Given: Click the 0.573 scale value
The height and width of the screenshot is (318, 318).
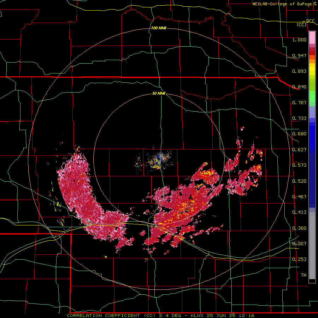Looking at the screenshot, I should point(299,165).
